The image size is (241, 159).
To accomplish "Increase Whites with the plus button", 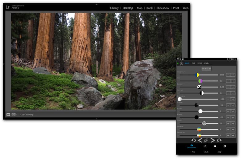I will (x=233, y=111).
